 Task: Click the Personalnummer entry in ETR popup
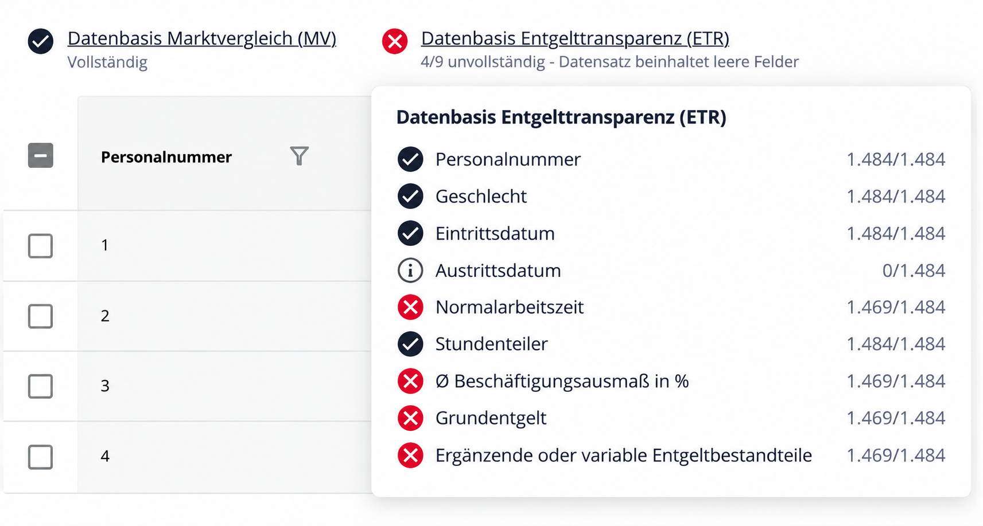tap(671, 159)
